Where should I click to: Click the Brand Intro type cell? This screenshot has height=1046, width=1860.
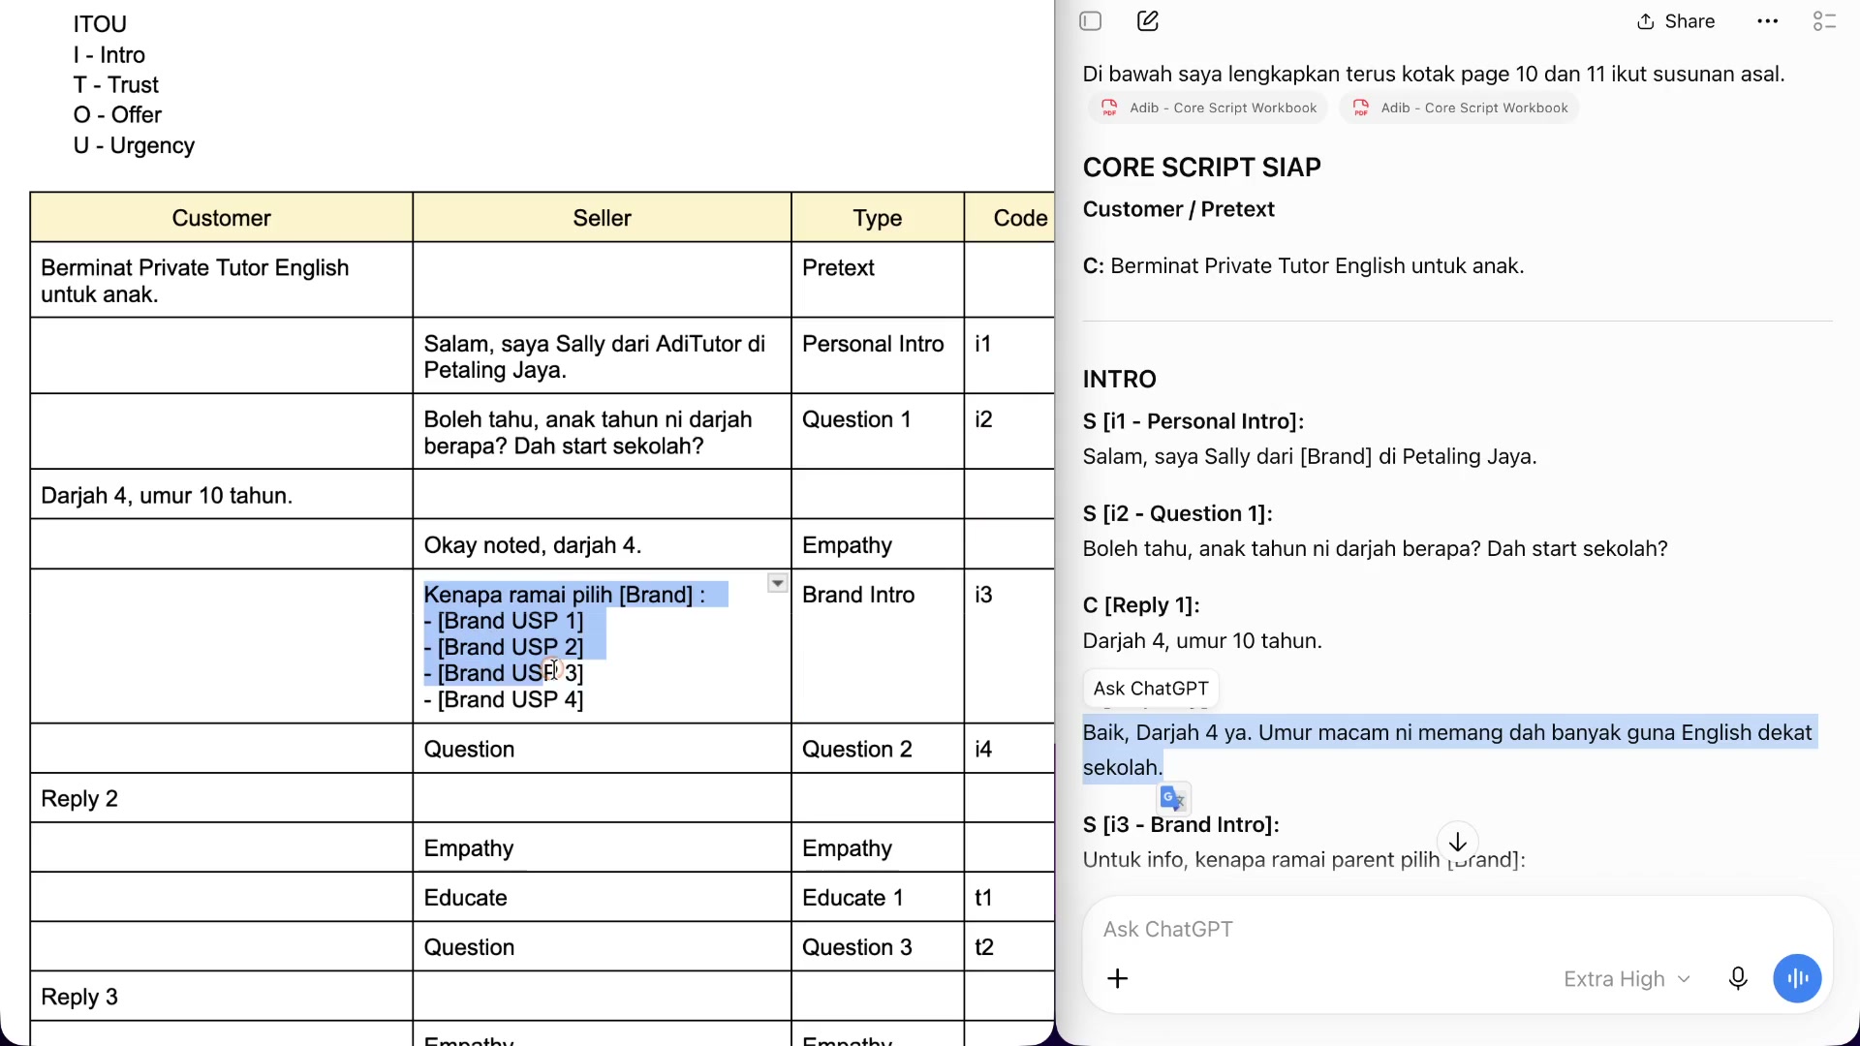878,646
